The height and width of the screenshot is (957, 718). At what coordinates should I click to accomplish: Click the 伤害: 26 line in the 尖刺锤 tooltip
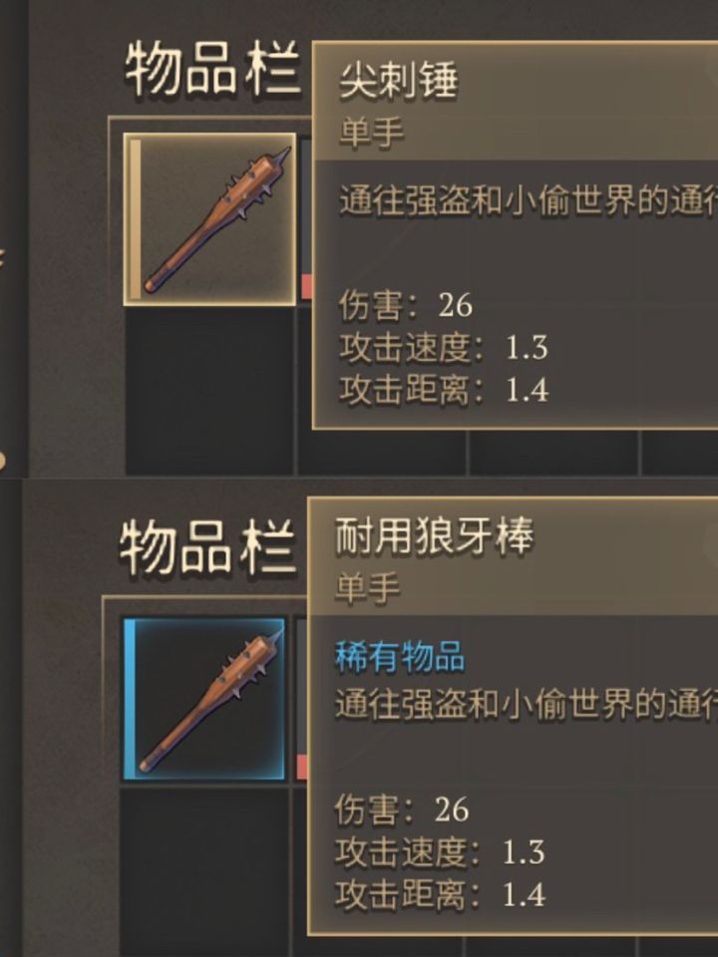(406, 305)
